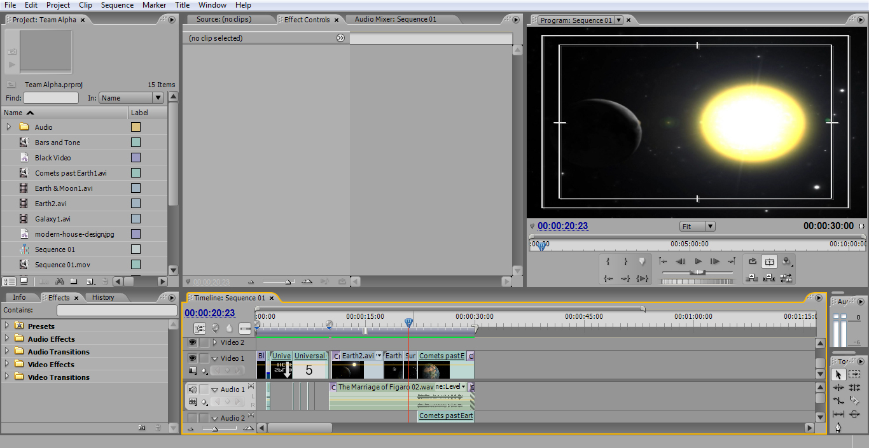
Task: Hide the Video 1 track
Action: (193, 358)
